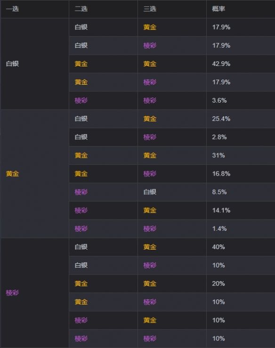
Task: Click the 16.8% probability cell
Action: [241, 174]
